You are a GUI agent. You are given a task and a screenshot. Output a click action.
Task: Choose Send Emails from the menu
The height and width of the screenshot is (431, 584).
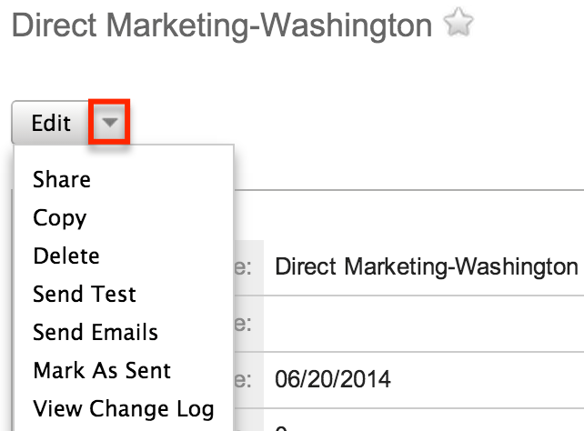pos(96,333)
